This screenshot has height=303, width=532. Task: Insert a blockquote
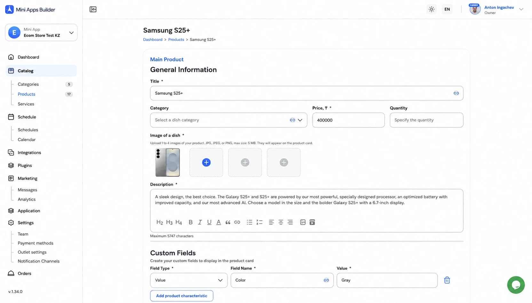(228, 222)
